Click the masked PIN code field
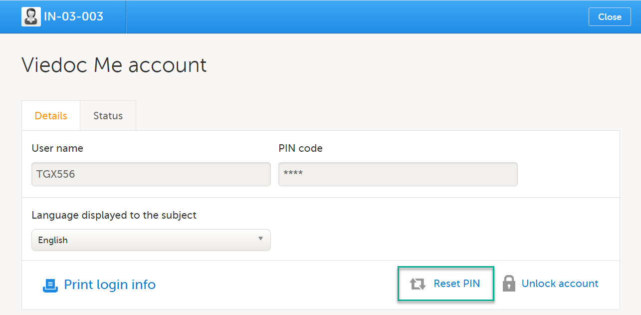Image resolution: width=641 pixels, height=315 pixels. point(398,174)
